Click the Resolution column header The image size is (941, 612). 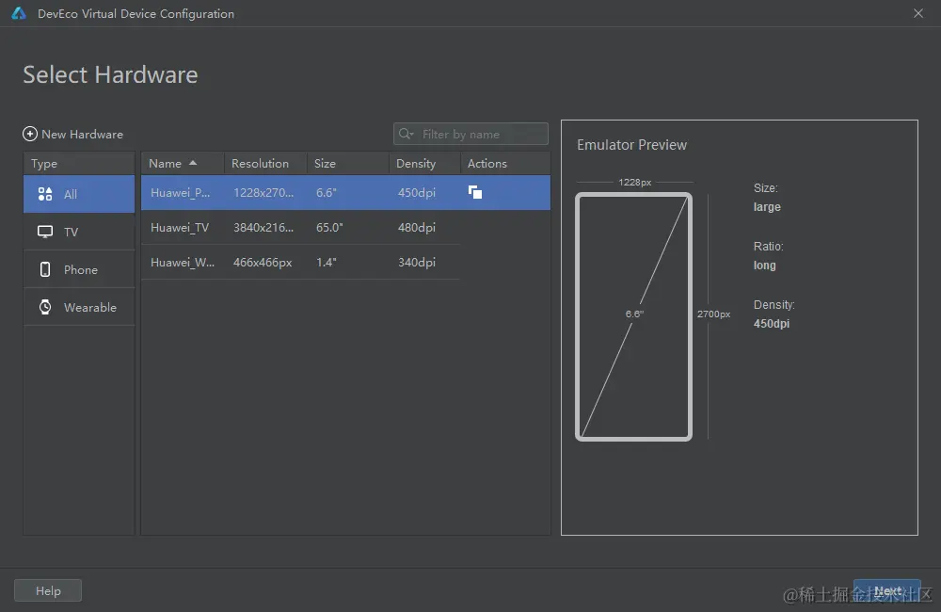[265, 164]
